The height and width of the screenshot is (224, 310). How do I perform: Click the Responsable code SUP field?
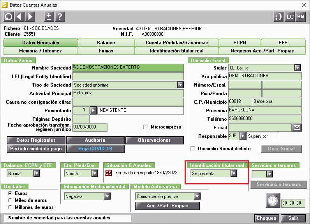pyautogui.click(x=234, y=136)
